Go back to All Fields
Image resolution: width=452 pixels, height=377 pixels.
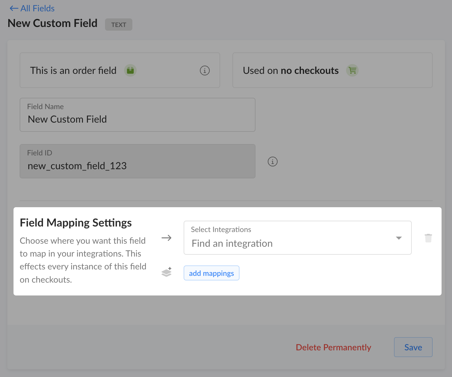point(32,8)
